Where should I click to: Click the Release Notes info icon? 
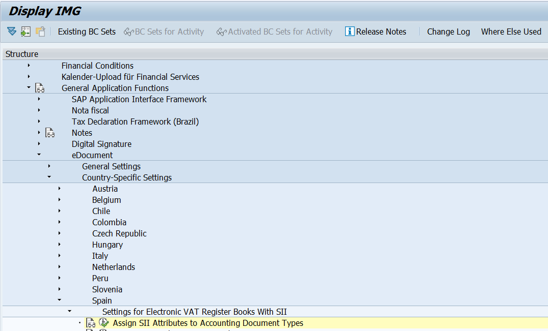coord(350,32)
